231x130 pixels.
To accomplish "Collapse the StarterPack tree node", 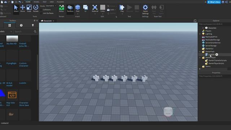I will tap(200, 52).
